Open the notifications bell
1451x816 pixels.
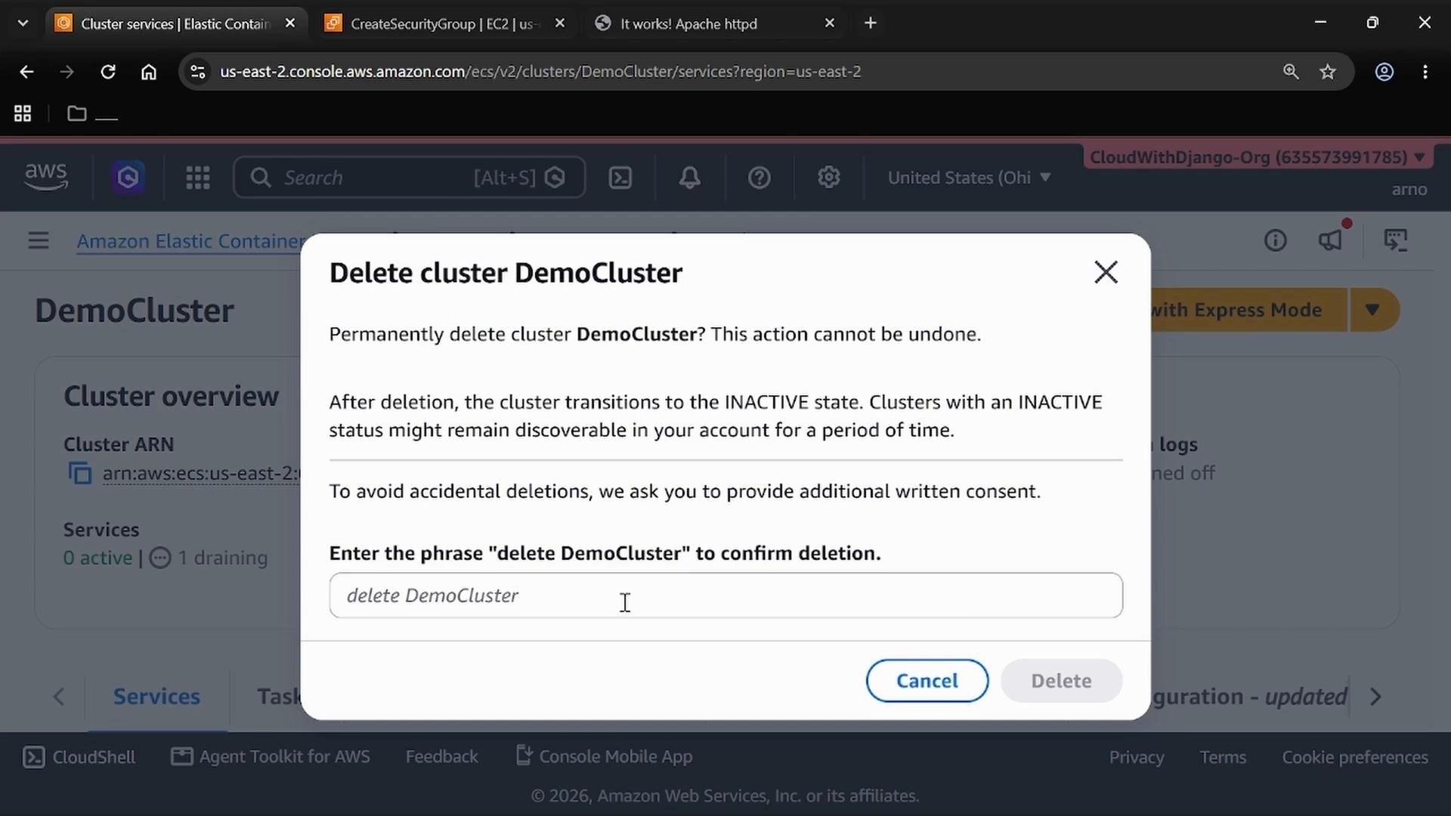[689, 178]
